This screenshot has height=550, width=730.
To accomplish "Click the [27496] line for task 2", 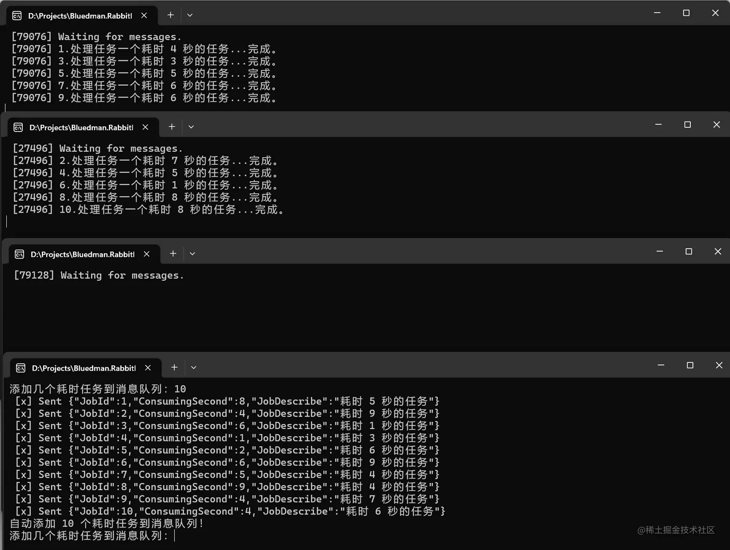I will pyautogui.click(x=145, y=161).
